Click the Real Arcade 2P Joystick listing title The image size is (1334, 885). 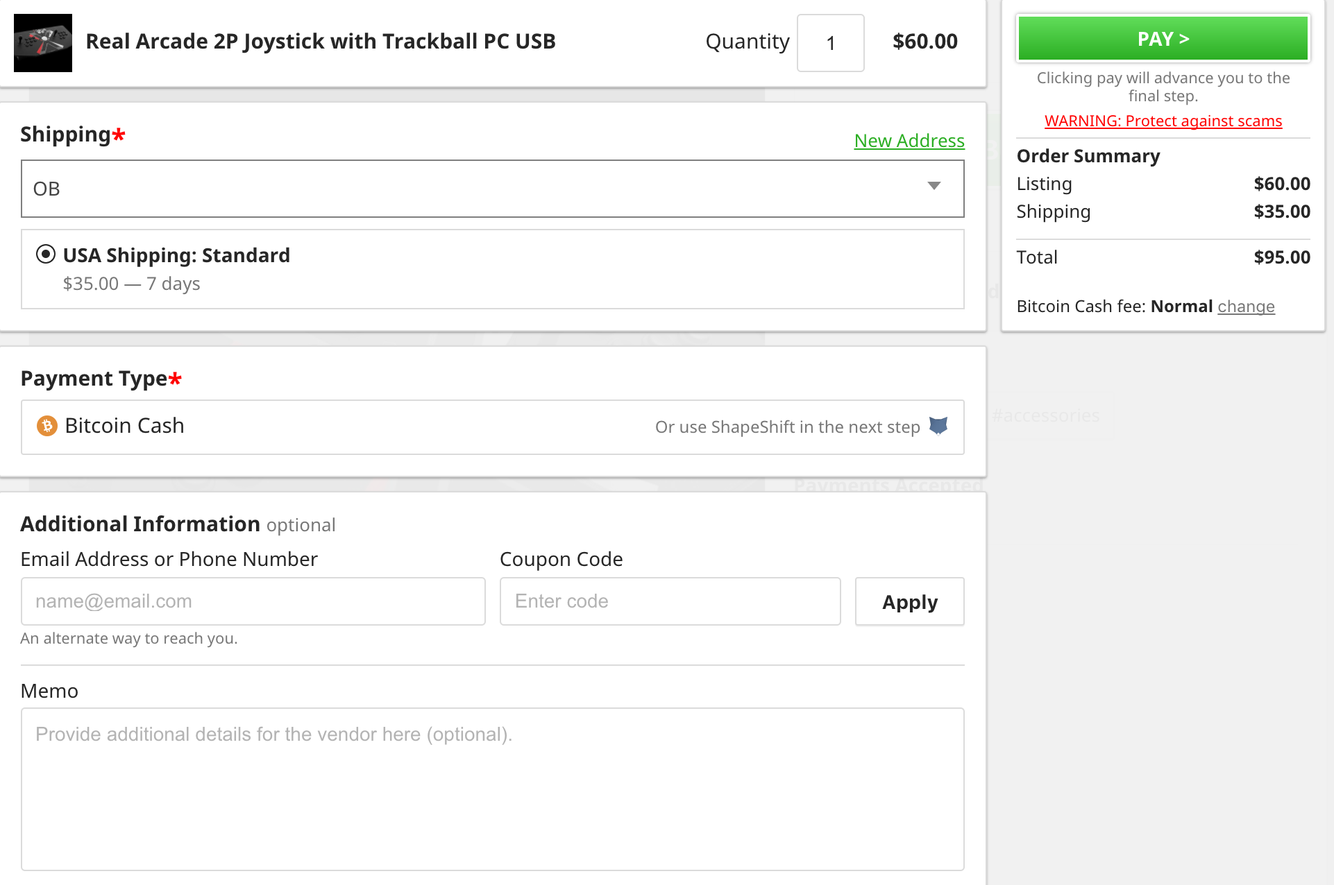321,42
